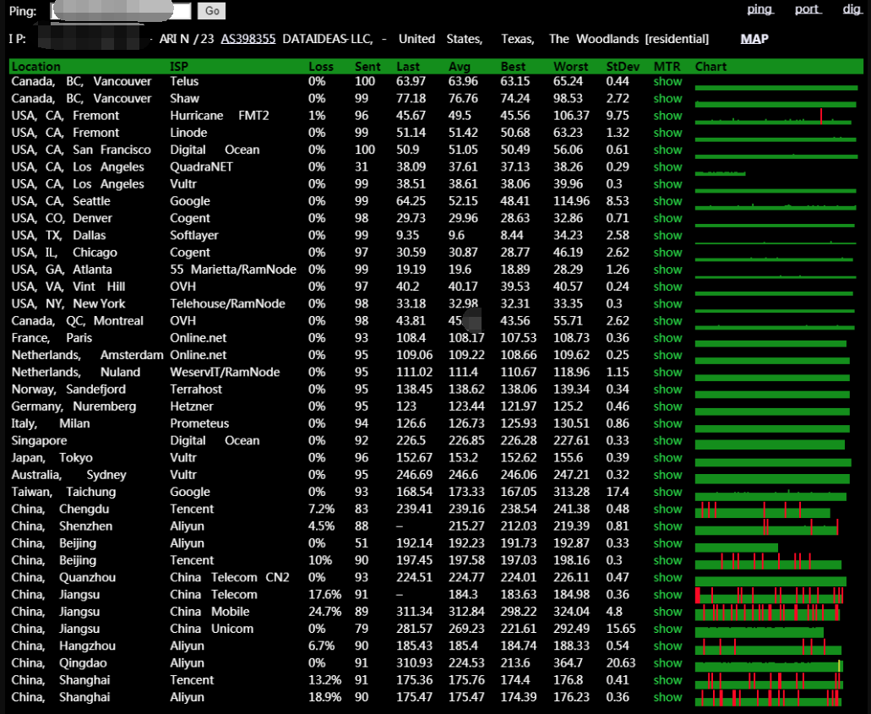The width and height of the screenshot is (871, 714).
Task: Show MTR for San Francisco Digital Ocean
Action: 667,150
